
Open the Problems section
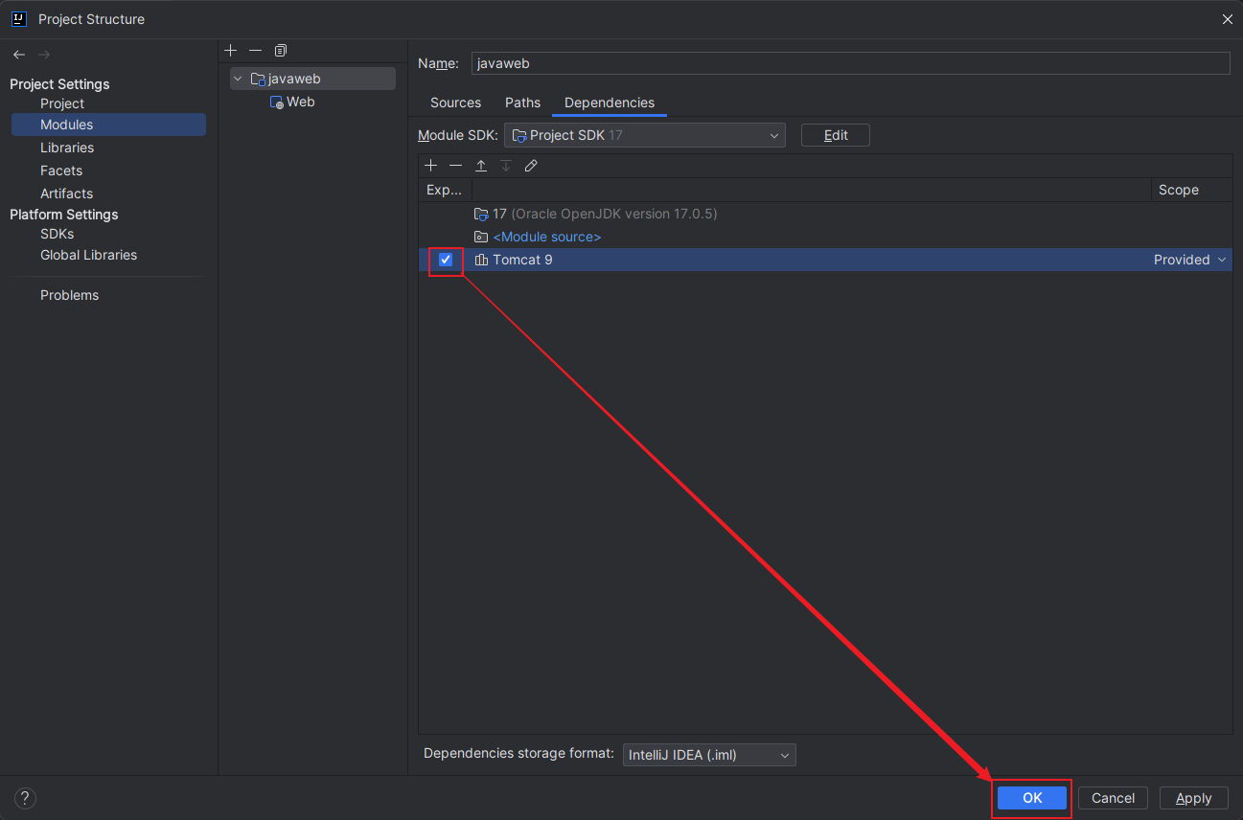[x=69, y=295]
